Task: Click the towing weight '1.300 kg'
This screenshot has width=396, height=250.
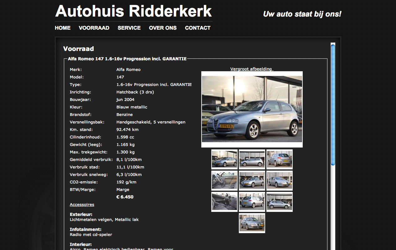Action: coord(126,152)
